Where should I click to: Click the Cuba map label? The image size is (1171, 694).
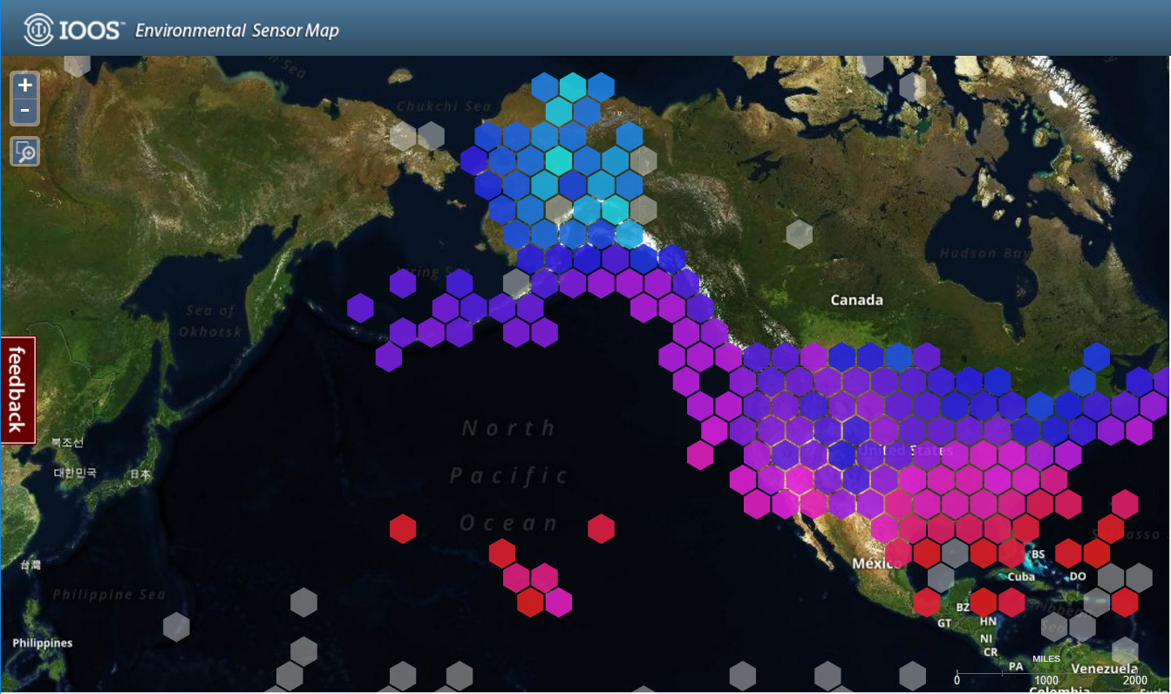[1021, 576]
